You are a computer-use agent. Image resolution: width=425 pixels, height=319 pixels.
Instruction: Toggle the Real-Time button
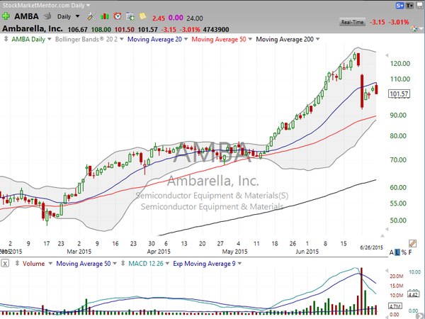point(352,22)
